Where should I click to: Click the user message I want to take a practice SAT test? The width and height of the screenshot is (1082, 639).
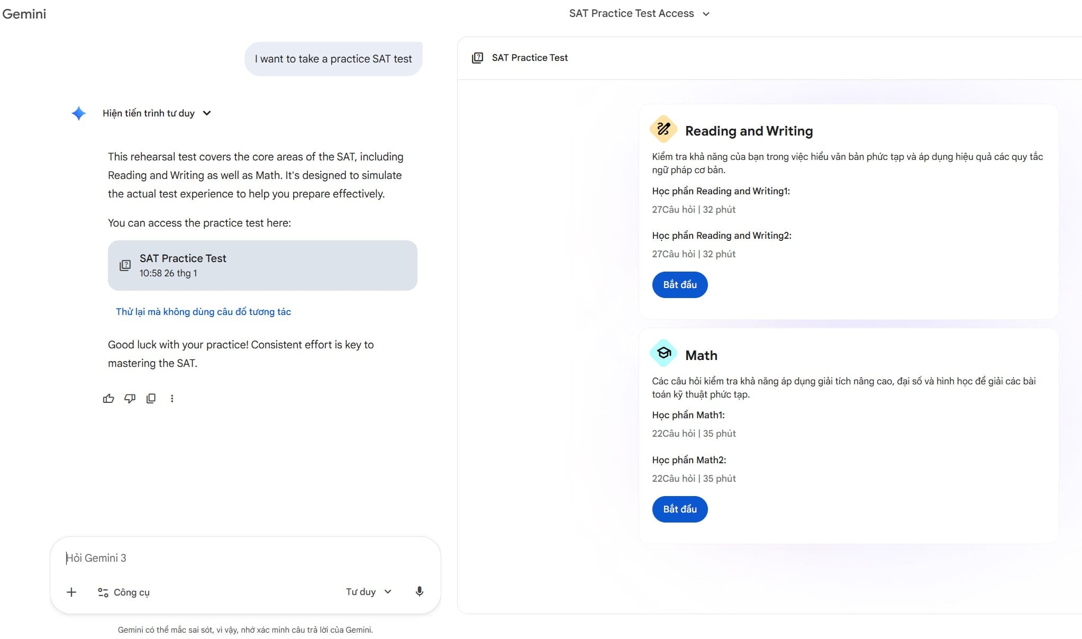coord(333,59)
